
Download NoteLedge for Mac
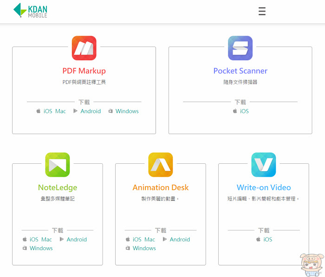click(x=46, y=239)
